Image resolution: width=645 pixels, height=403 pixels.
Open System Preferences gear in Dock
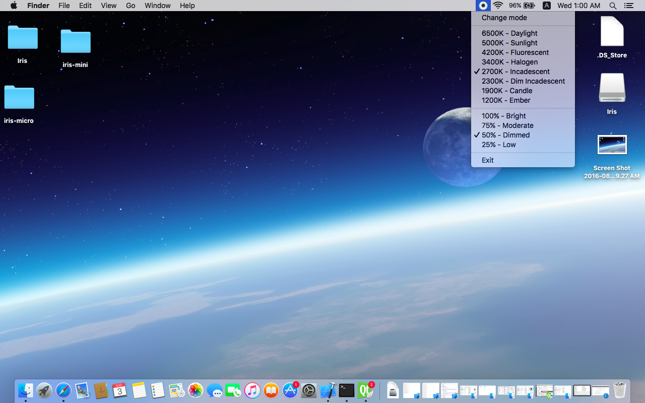pyautogui.click(x=309, y=390)
